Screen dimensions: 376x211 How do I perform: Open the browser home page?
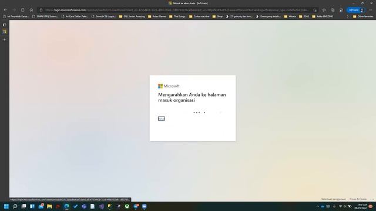pyautogui.click(x=31, y=10)
